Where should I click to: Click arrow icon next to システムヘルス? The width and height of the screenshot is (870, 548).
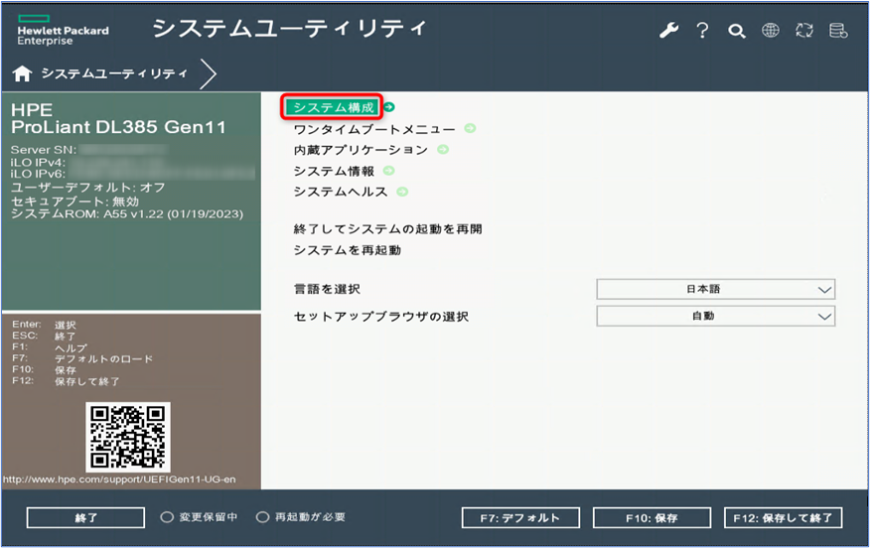pyautogui.click(x=402, y=192)
